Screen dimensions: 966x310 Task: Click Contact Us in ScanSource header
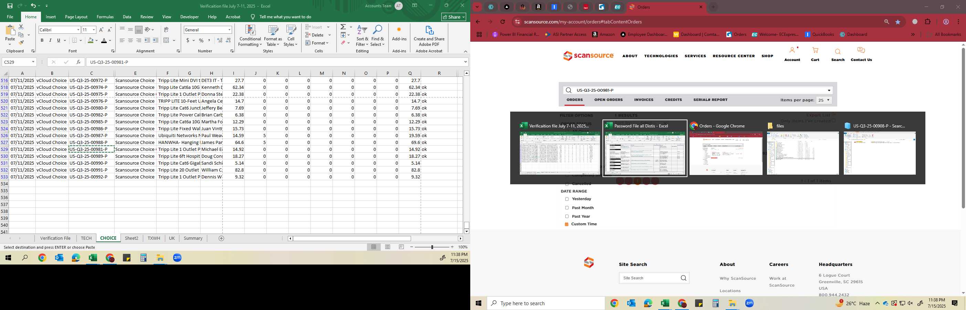tap(861, 54)
